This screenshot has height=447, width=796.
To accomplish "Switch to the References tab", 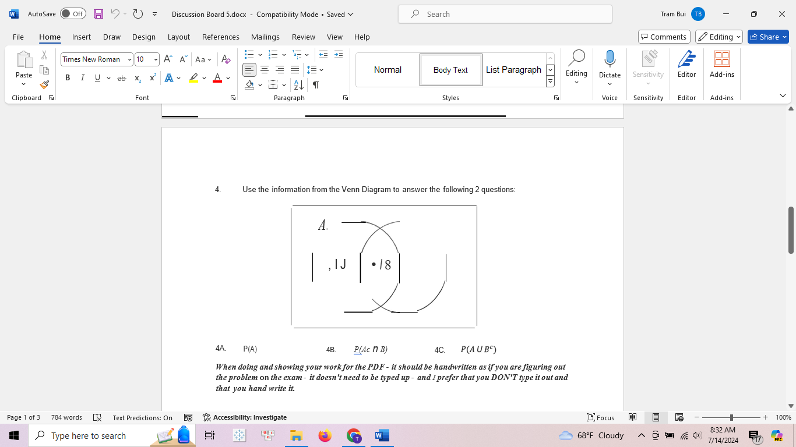I will click(221, 37).
